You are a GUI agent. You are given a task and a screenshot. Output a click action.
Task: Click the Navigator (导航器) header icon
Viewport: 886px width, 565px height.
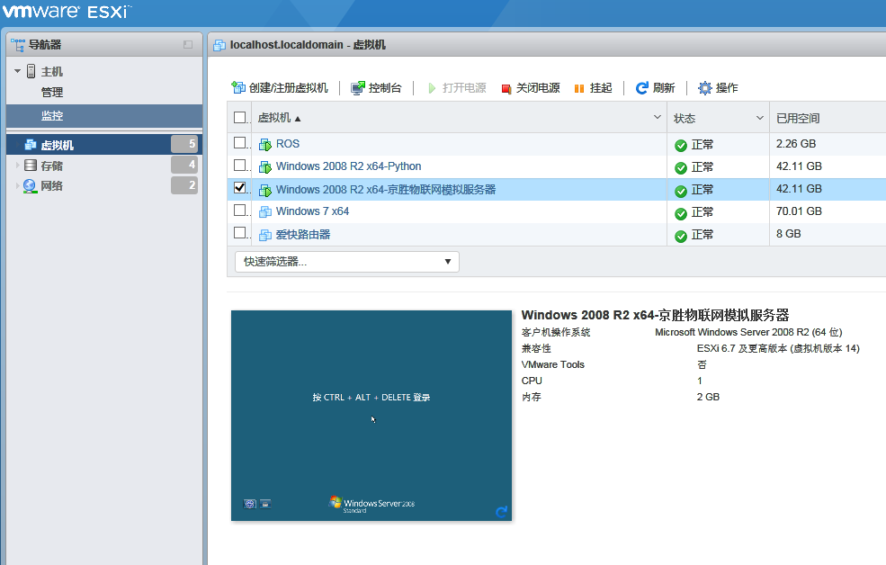click(x=17, y=45)
